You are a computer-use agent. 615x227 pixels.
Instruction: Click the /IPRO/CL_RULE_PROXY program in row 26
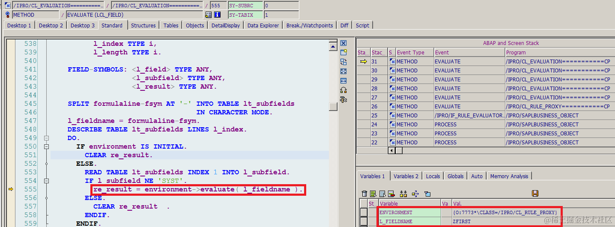point(559,107)
